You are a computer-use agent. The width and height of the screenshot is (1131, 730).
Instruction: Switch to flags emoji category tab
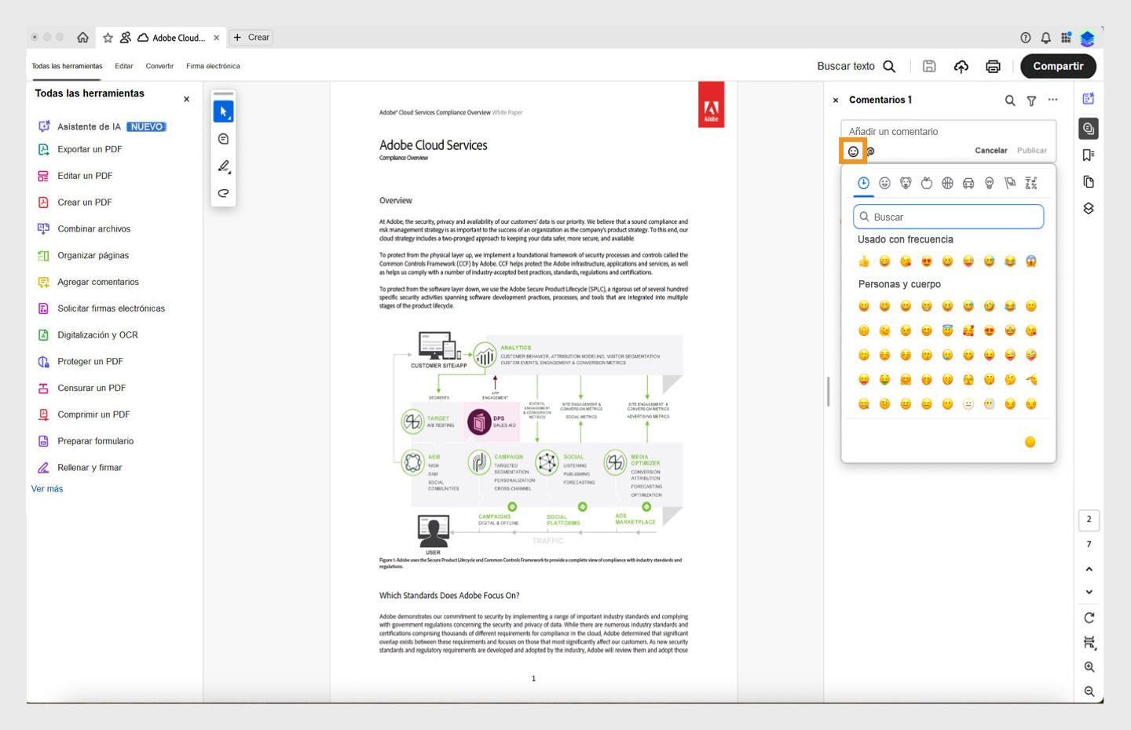click(1010, 183)
